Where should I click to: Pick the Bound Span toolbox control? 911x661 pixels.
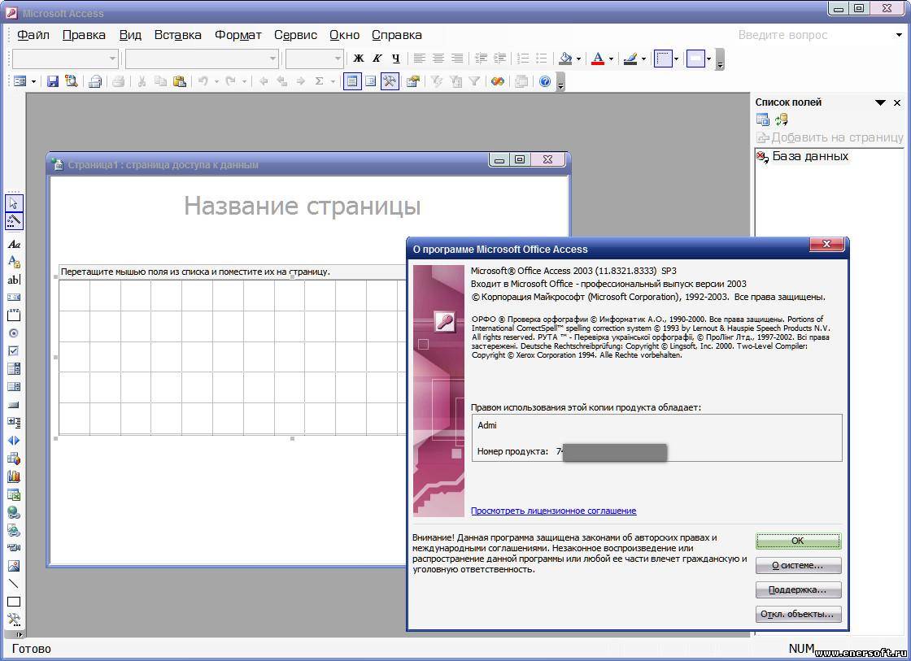[x=13, y=262]
